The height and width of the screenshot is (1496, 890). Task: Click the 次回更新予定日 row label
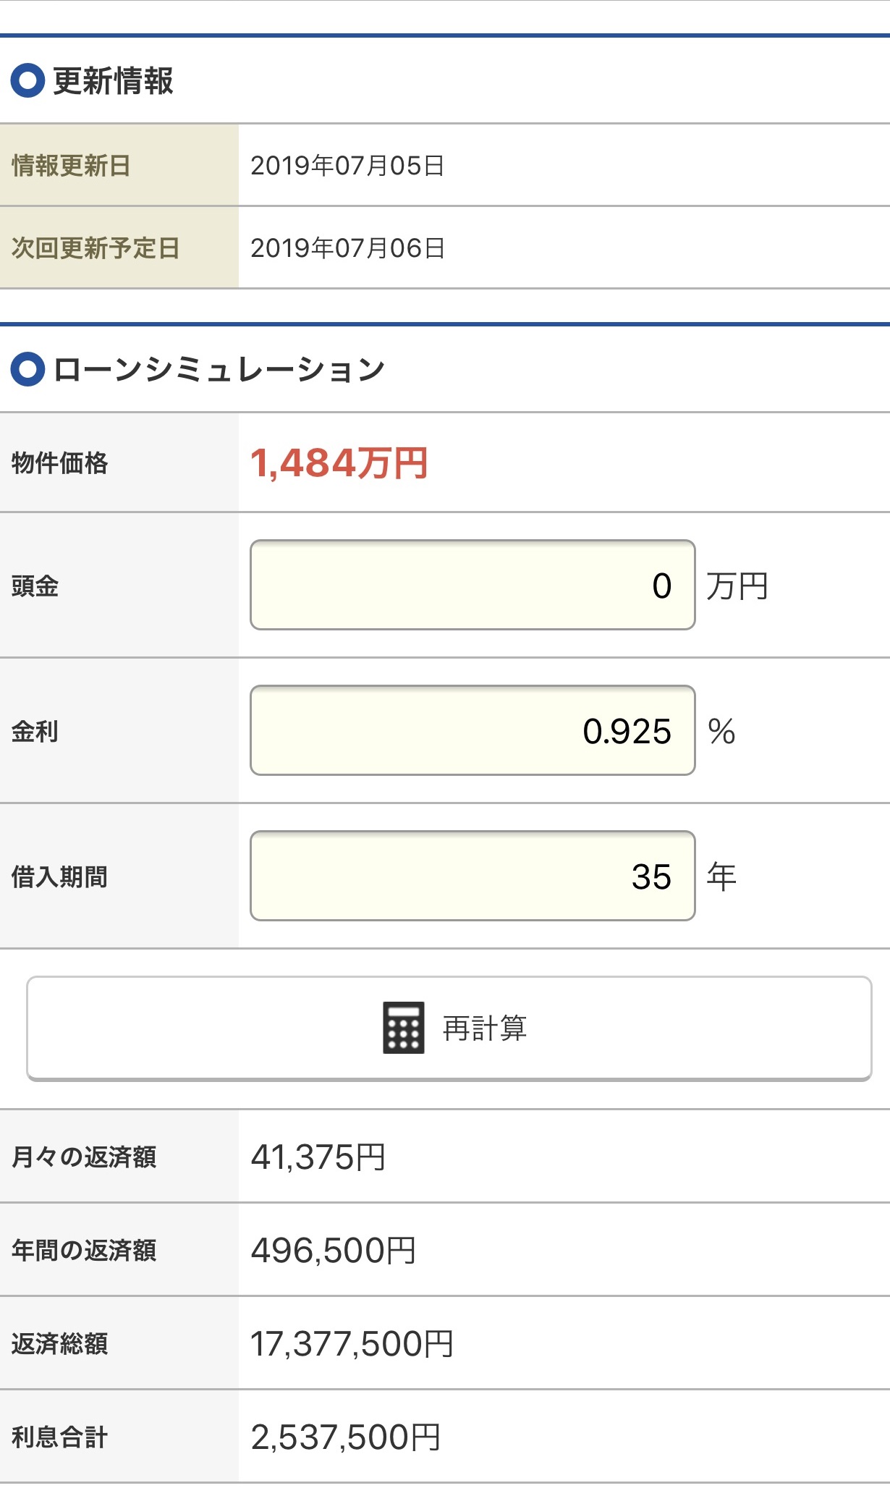pos(96,248)
